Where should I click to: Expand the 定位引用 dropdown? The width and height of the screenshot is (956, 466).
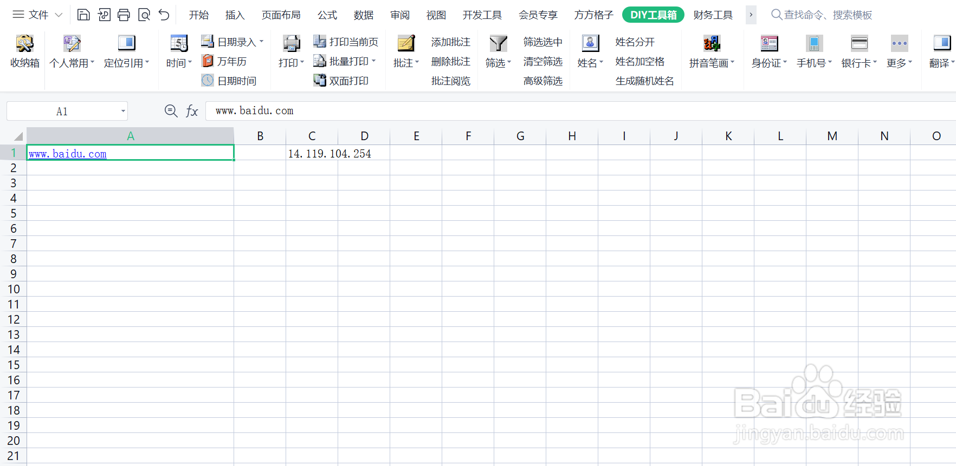point(147,62)
